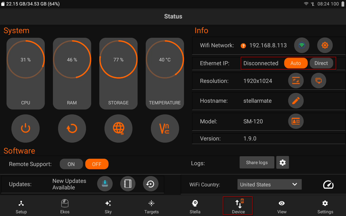Click the orange restart icon

click(72, 129)
